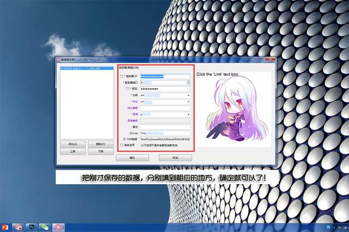This screenshot has width=349, height=232.
Task: Open the card game icon in taskbar
Action: pos(18,227)
